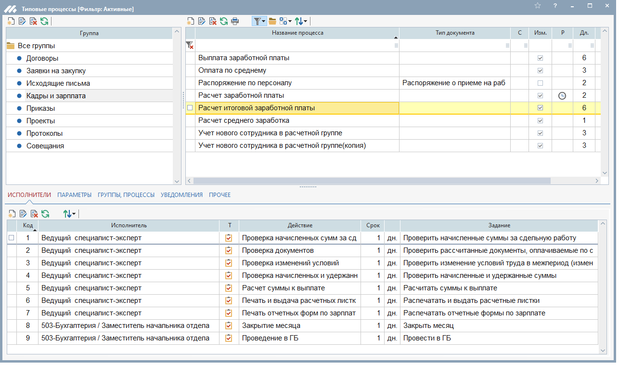Open filter options for the Дл. column
The height and width of the screenshot is (365, 619).
pyautogui.click(x=592, y=45)
